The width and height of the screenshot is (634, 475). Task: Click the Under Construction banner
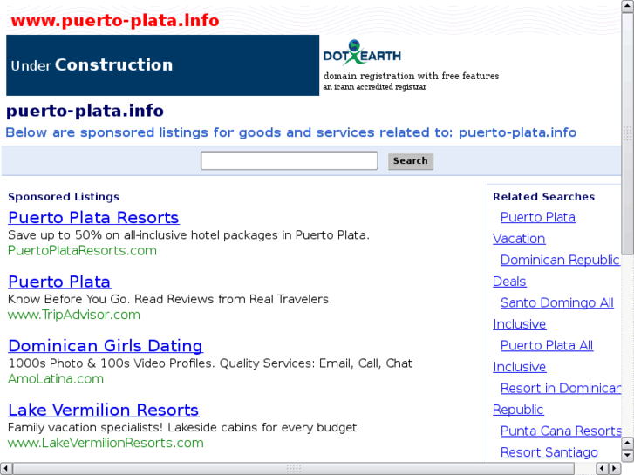tap(162, 65)
